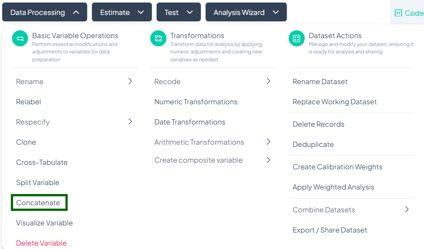Select Numeric Transformations

point(196,102)
